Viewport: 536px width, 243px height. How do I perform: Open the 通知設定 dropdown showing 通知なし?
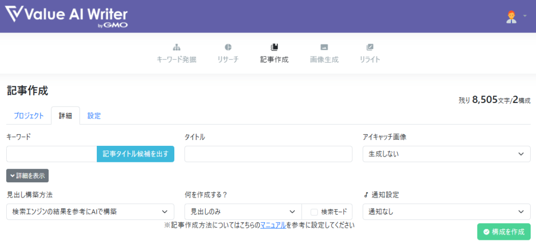[446, 212]
